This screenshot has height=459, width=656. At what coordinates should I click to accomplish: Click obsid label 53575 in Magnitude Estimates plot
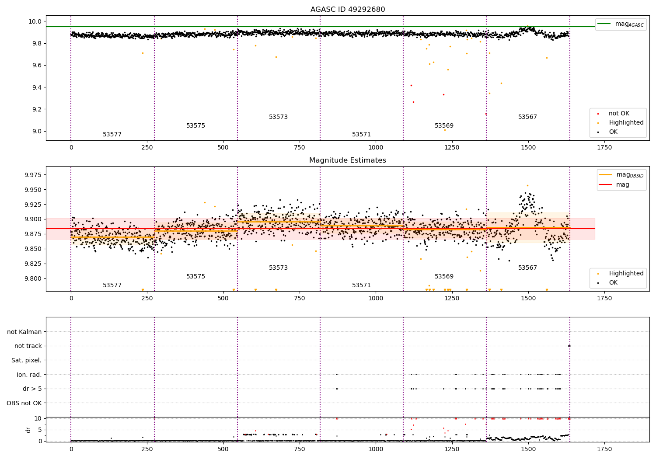[x=195, y=277]
